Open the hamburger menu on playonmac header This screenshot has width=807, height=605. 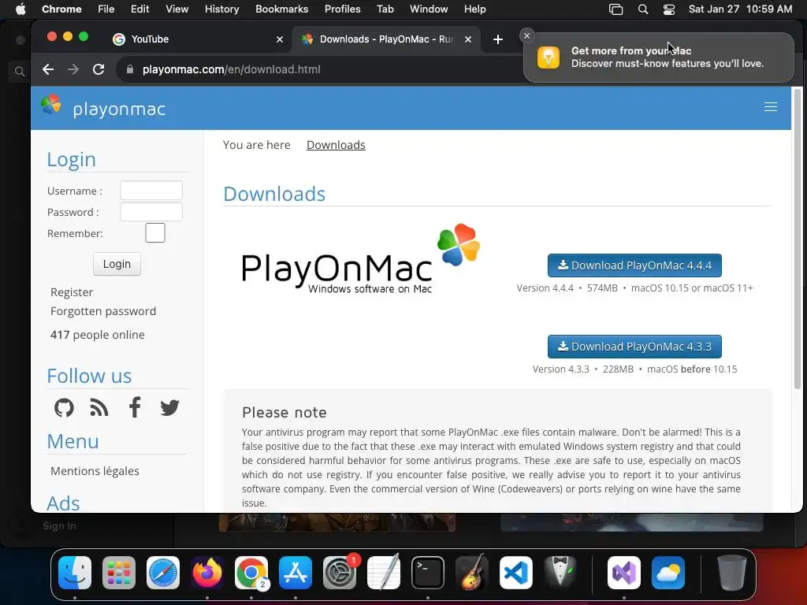(770, 106)
